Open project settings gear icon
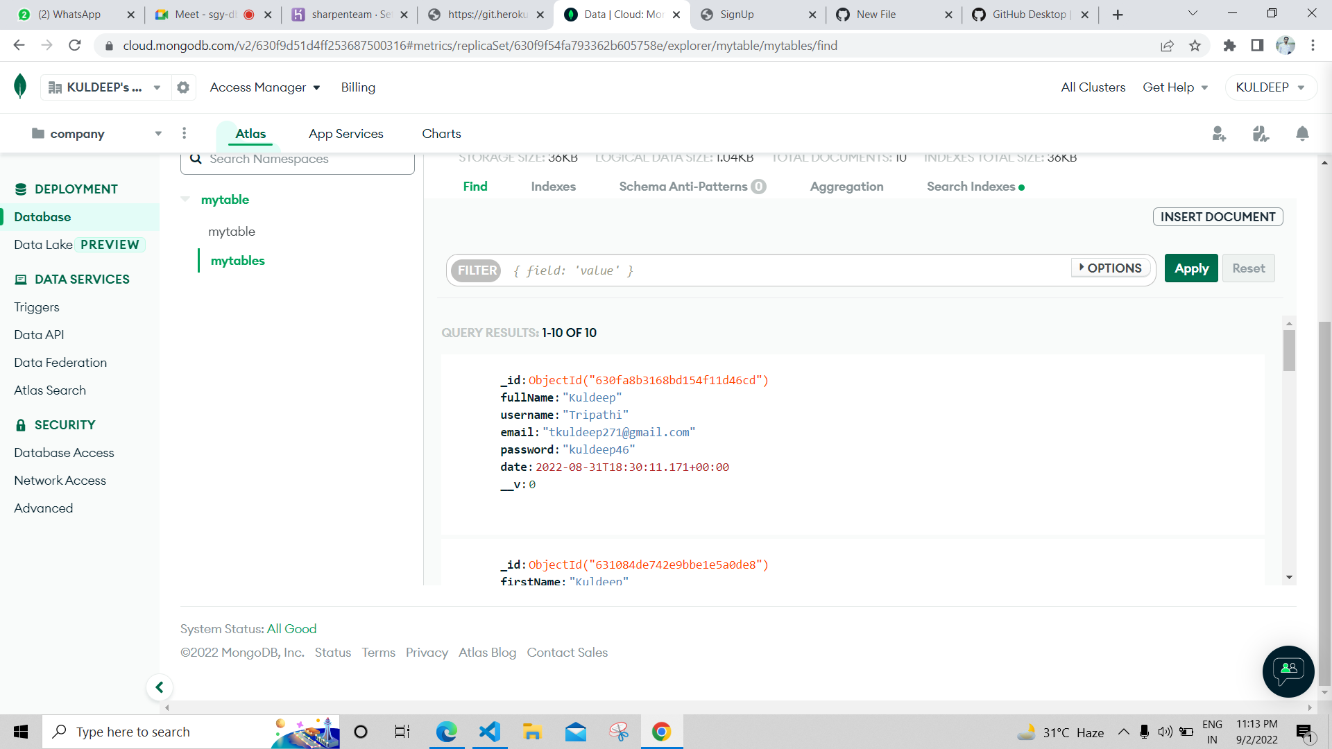Image resolution: width=1332 pixels, height=749 pixels. click(183, 87)
